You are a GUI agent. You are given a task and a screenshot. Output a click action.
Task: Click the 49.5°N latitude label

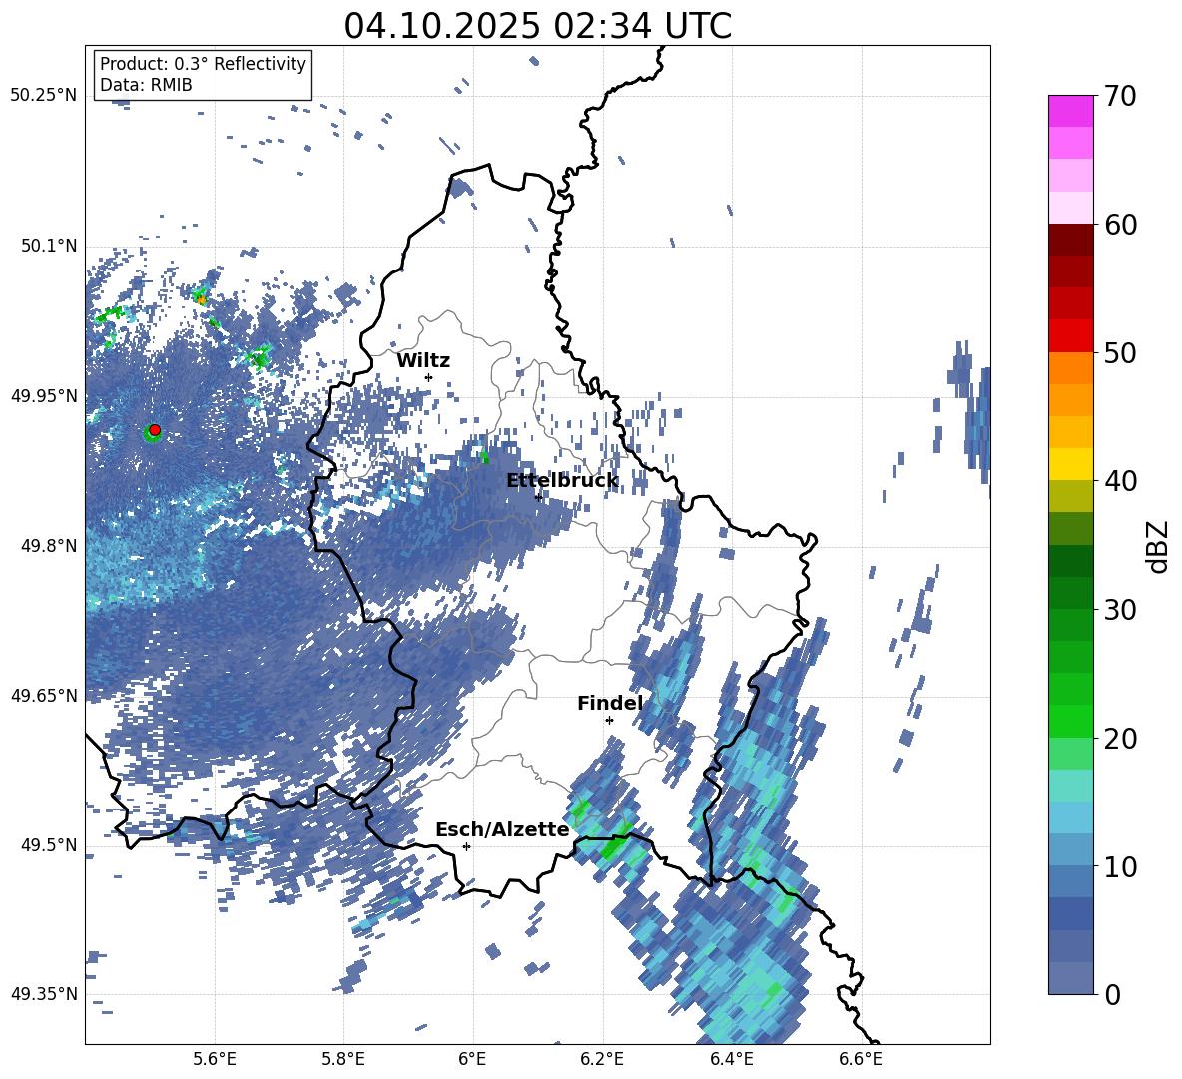point(48,845)
